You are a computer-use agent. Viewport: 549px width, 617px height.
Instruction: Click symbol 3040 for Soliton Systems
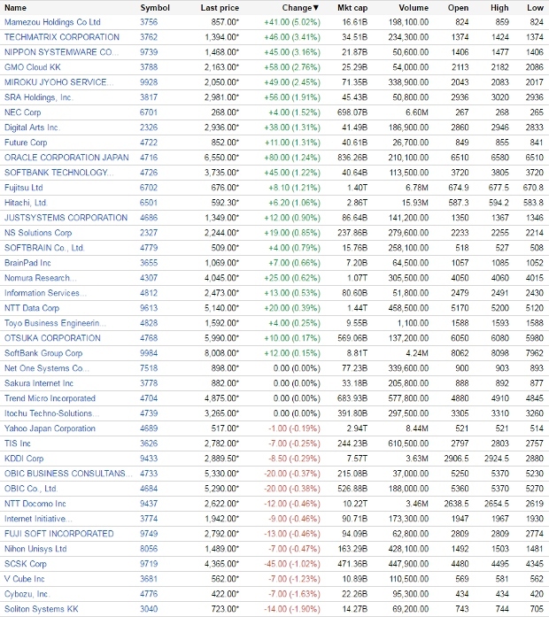coord(149,609)
